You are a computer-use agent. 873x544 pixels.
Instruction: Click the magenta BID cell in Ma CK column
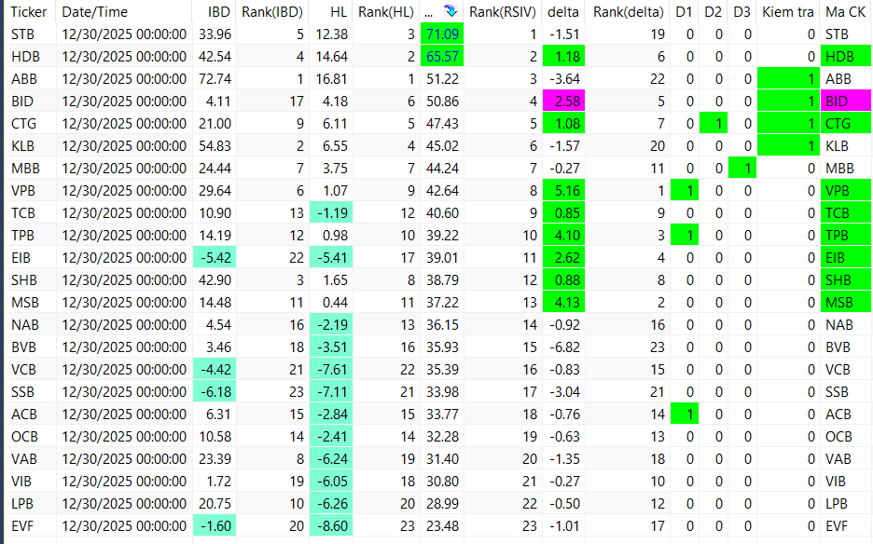(x=846, y=102)
